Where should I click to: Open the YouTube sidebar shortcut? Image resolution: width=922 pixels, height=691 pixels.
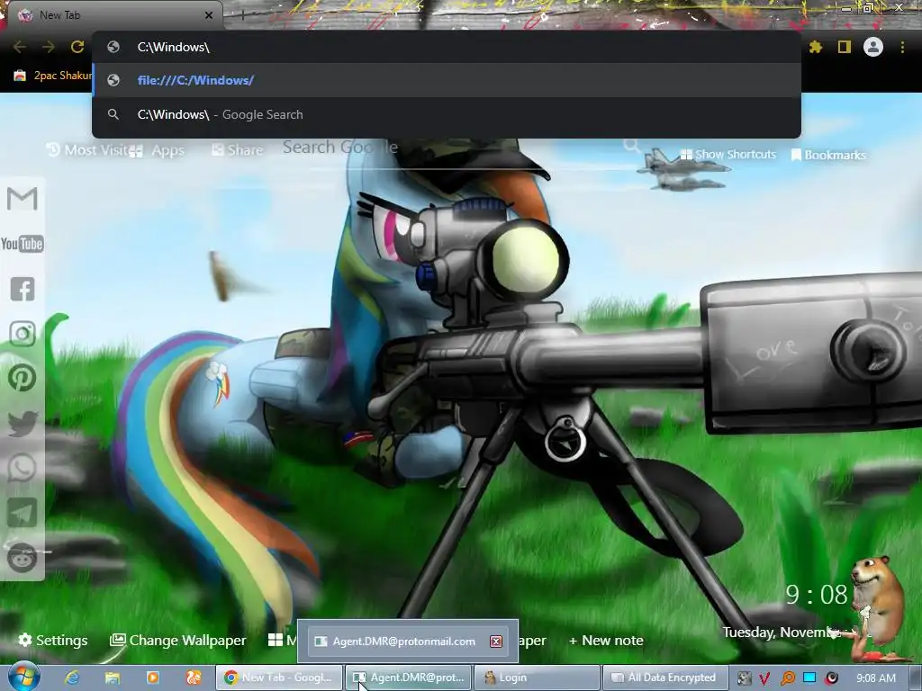[23, 244]
